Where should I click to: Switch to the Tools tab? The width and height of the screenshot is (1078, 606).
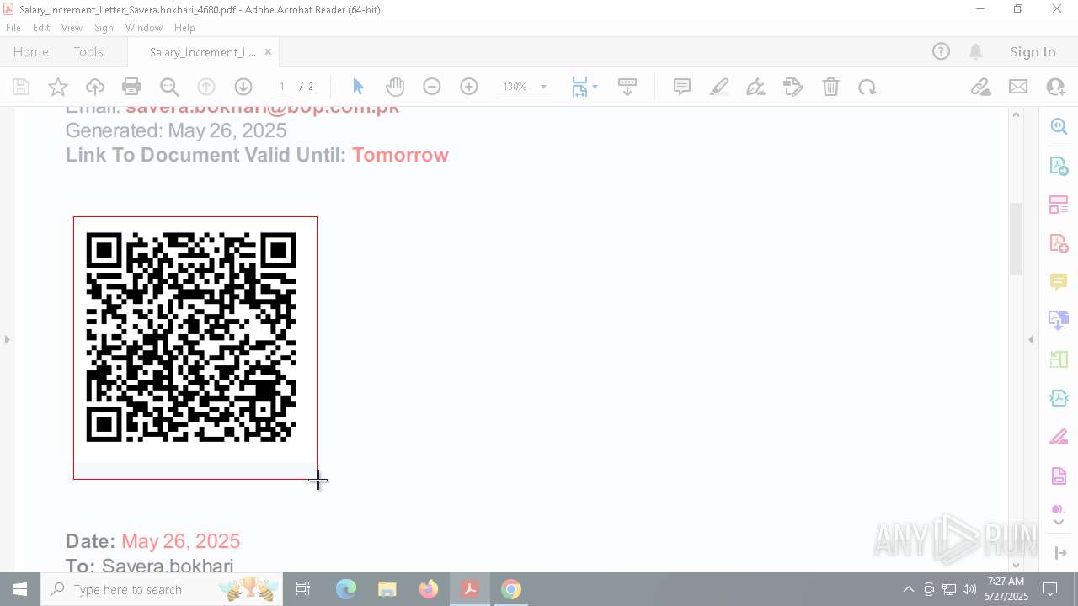pos(88,52)
